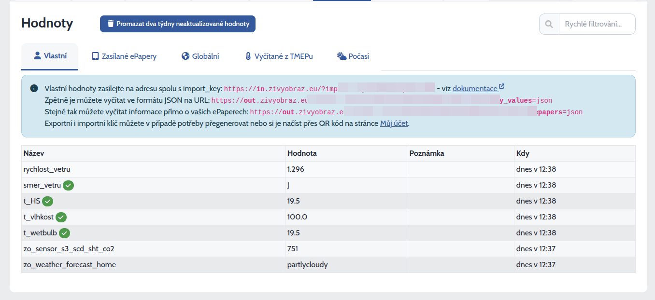Switch to the Zasílané ePapery tab
This screenshot has height=300, width=655.
pos(124,56)
